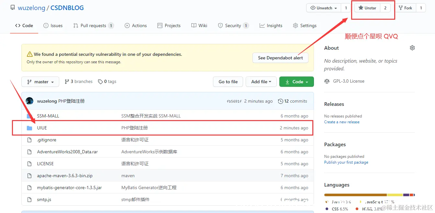The image size is (435, 213).
Task: Open wuzelong author link in commit row
Action: [47, 101]
